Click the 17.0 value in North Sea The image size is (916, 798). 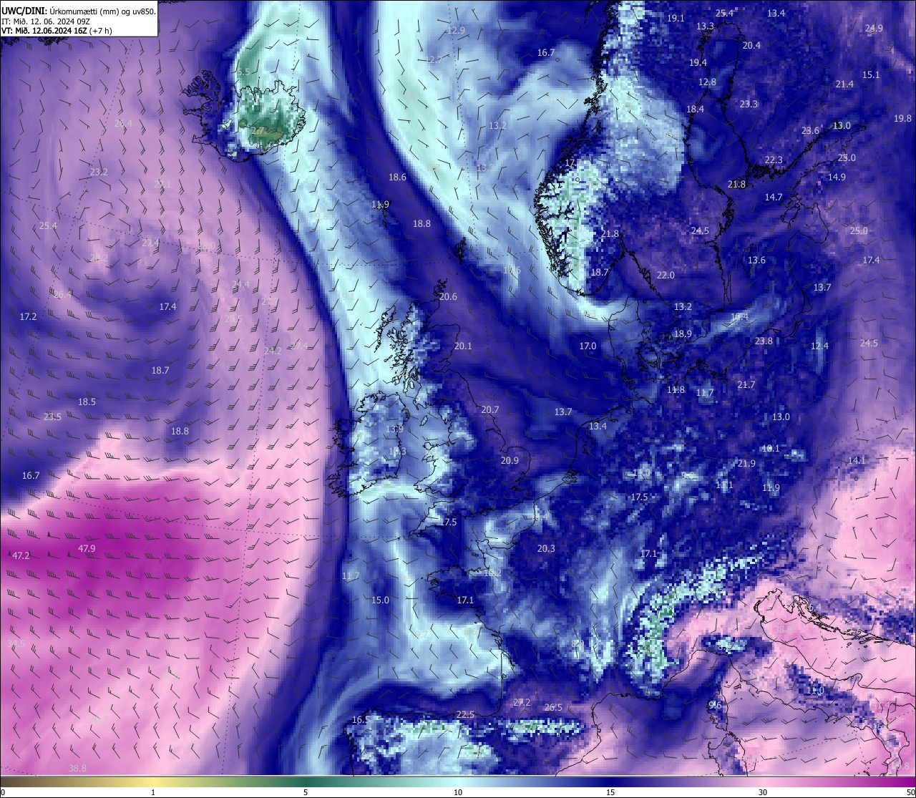tap(588, 346)
